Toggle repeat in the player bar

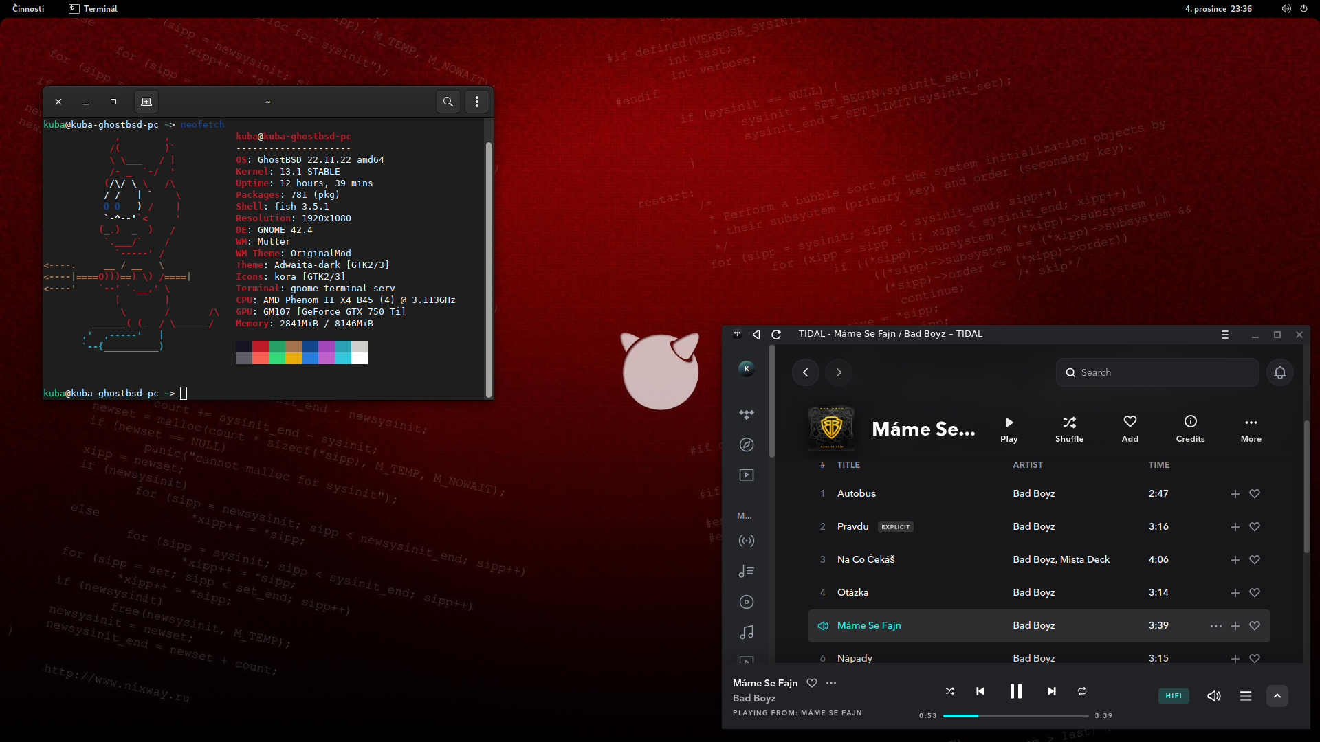click(1082, 691)
